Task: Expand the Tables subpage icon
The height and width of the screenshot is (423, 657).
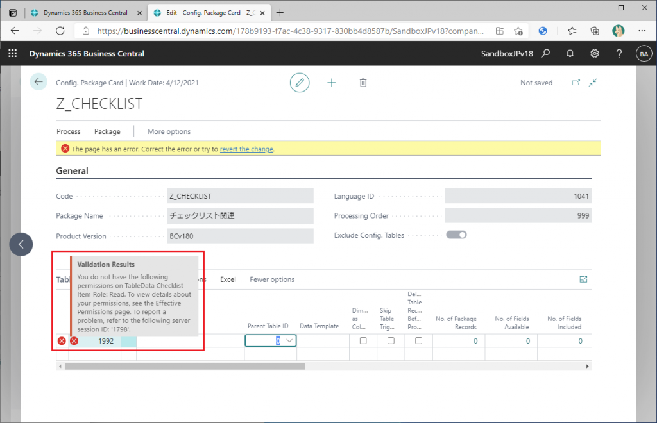Action: pyautogui.click(x=583, y=279)
